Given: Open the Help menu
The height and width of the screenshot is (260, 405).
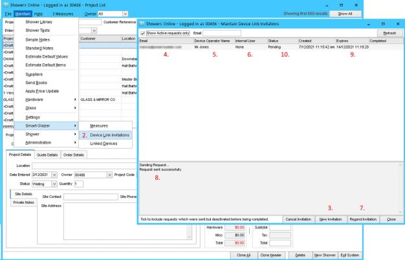Looking at the screenshot, I should pos(38,14).
